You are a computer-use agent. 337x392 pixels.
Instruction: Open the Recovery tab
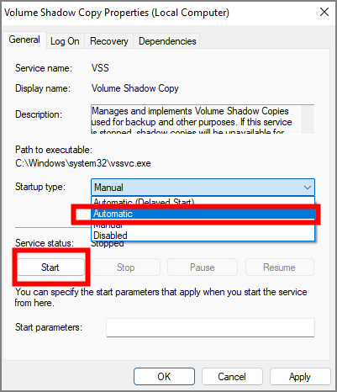tap(109, 41)
